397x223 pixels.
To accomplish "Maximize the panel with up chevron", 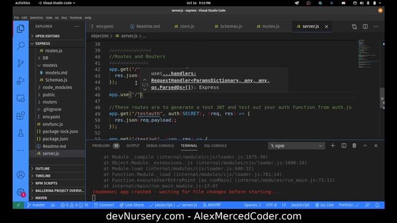I will coord(365,146).
